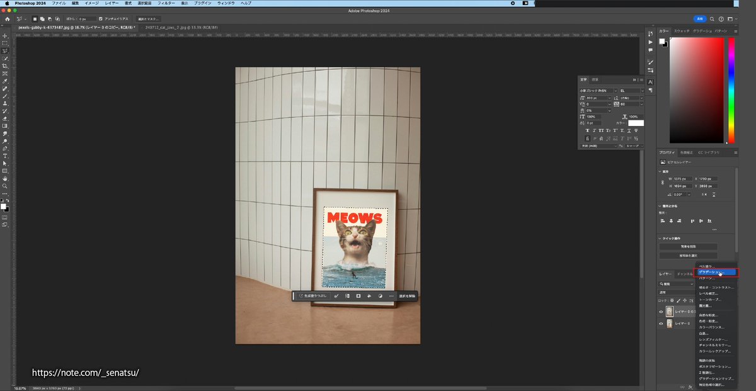Select the Move tool
The width and height of the screenshot is (756, 391).
(x=5, y=36)
